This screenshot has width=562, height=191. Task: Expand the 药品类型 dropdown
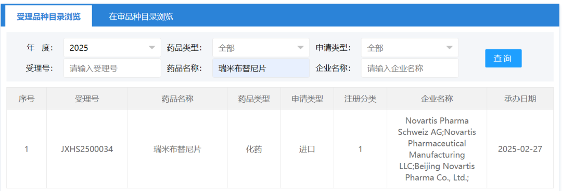tap(261, 48)
